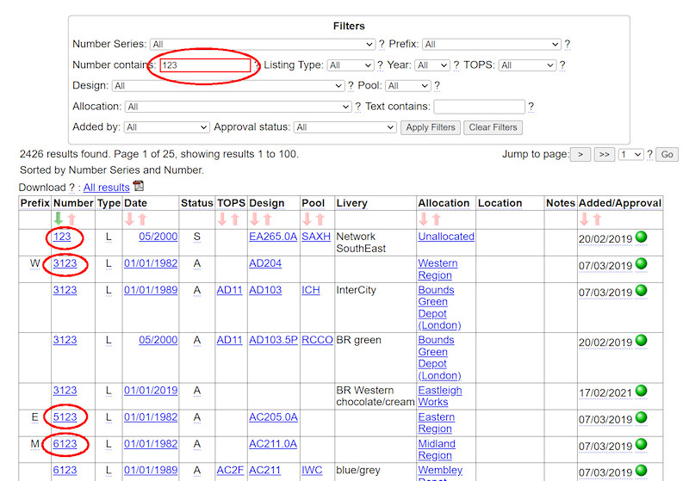Sort Pool column with up arrow

[x=320, y=219]
